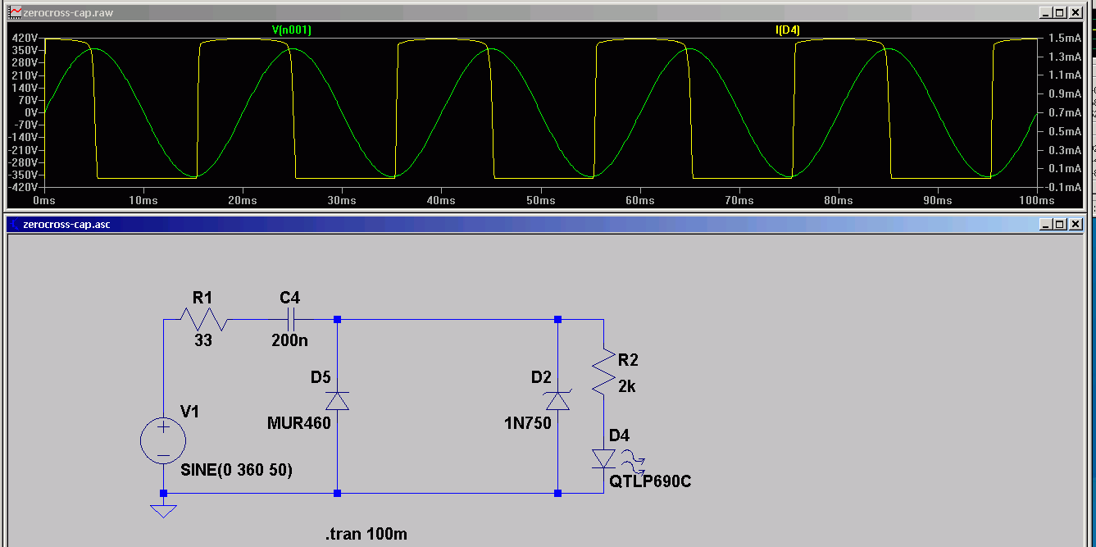1096x547 pixels.
Task: Click the ground symbol below V1
Action: pos(164,510)
